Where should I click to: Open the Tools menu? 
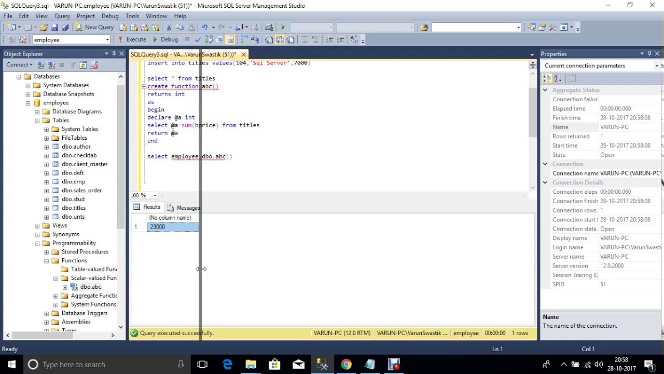click(x=132, y=16)
